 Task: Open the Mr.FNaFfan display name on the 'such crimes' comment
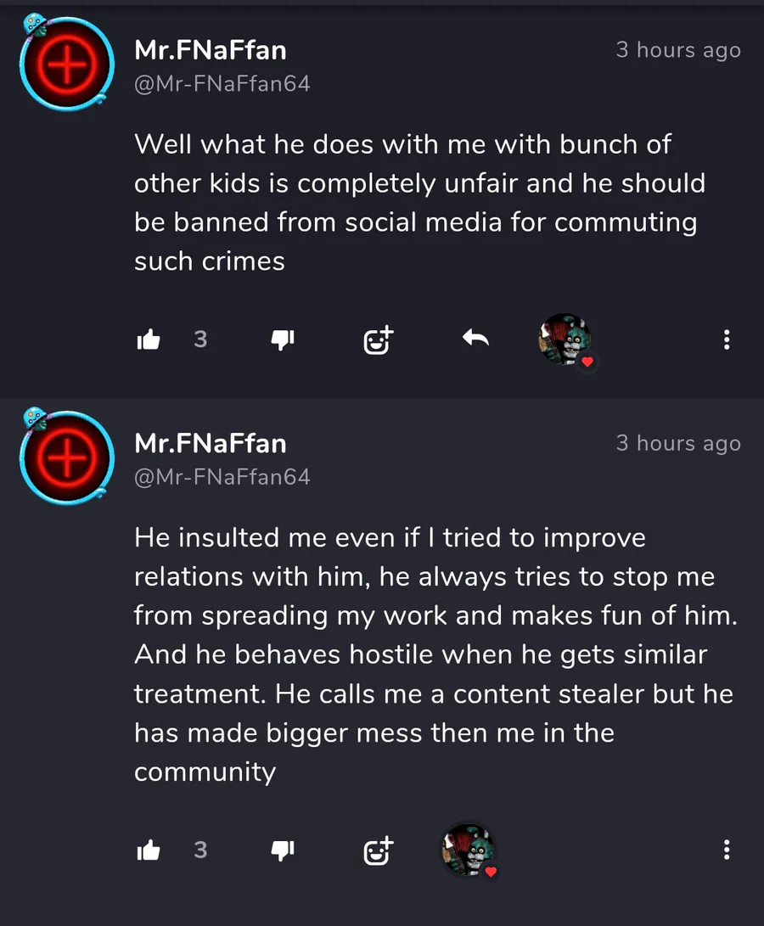click(x=211, y=51)
